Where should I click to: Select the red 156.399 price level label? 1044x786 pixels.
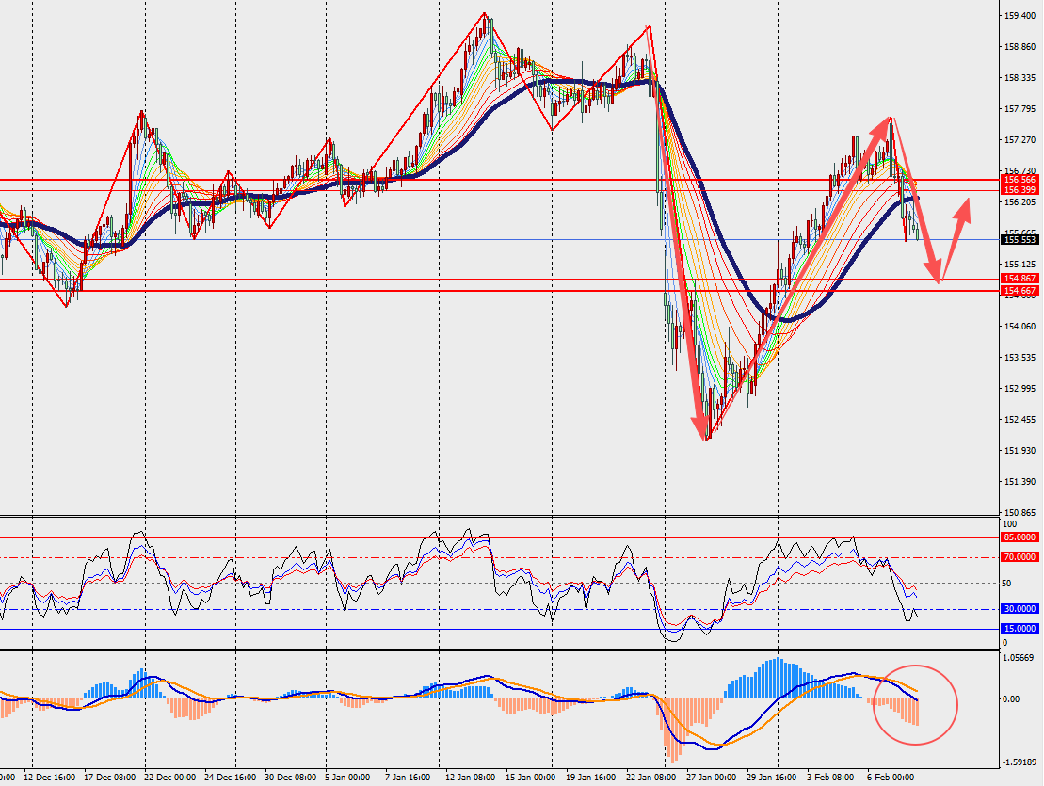pyautogui.click(x=1020, y=190)
